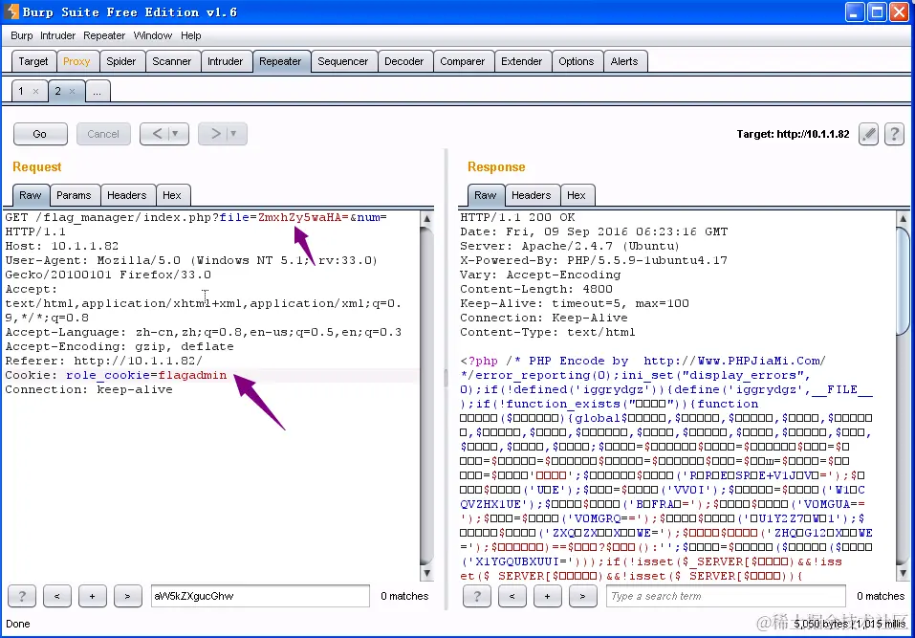Screen dimensions: 915x638
Task: Go to next match in request search
Action: pyautogui.click(x=128, y=596)
